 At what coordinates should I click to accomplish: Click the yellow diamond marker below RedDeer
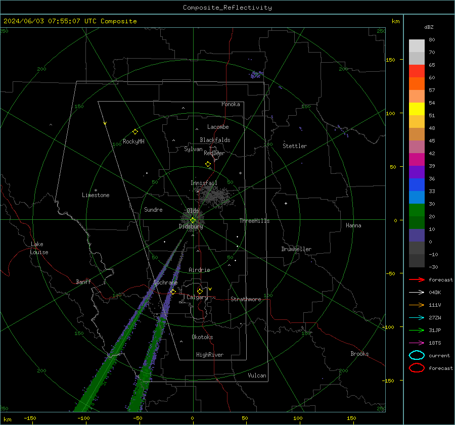(x=208, y=164)
